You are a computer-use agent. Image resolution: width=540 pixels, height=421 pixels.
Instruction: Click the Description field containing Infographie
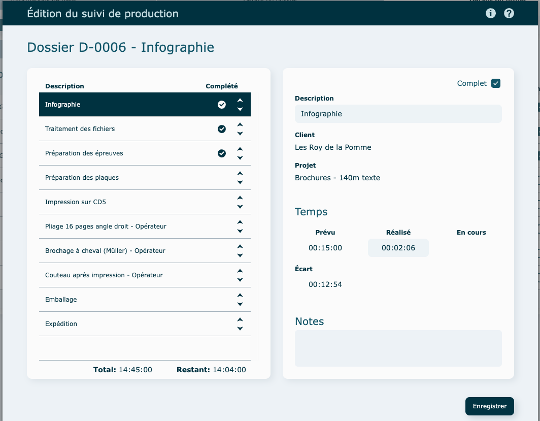point(398,114)
